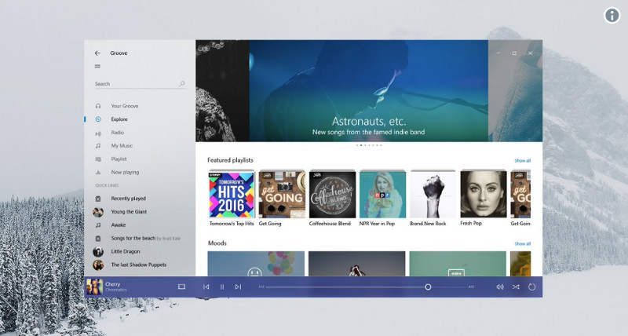Viewport: 628px width, 336px height.
Task: Click the headphones icon for Your Groove
Action: pos(98,106)
